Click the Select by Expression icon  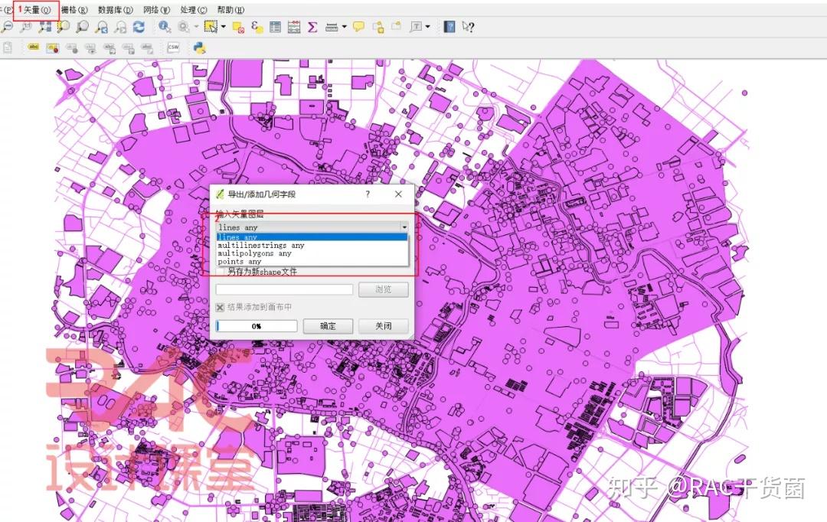click(x=257, y=27)
